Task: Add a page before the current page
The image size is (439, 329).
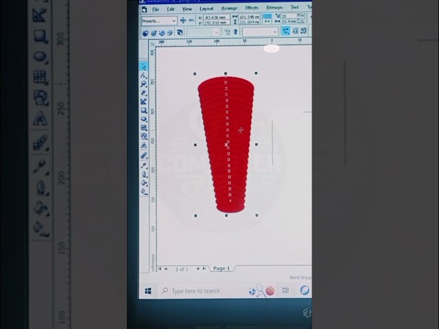Action: point(166,269)
